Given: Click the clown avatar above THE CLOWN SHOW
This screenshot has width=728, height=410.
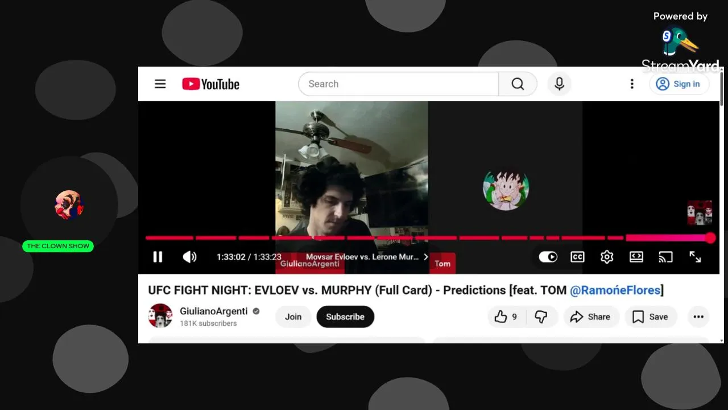Looking at the screenshot, I should [69, 204].
